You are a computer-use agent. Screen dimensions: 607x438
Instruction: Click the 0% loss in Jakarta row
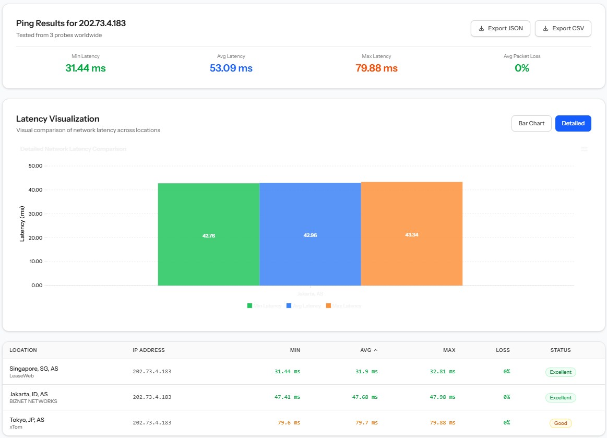click(x=506, y=397)
